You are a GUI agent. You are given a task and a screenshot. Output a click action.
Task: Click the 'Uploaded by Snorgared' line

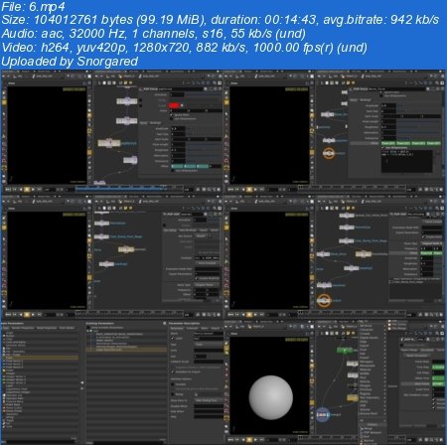[70, 62]
